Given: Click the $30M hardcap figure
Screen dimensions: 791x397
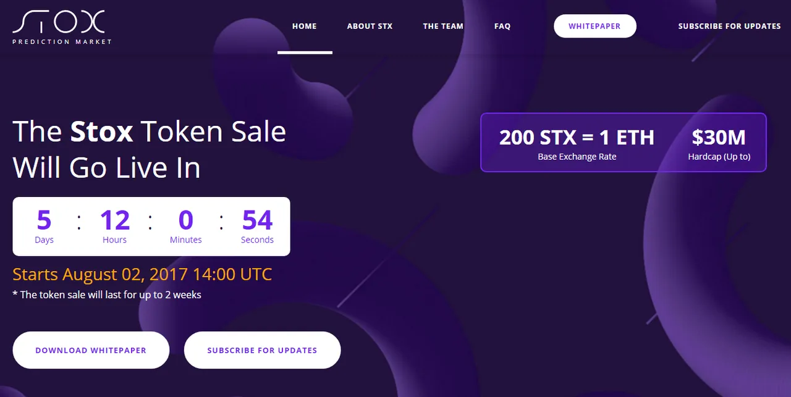Looking at the screenshot, I should click(x=719, y=137).
